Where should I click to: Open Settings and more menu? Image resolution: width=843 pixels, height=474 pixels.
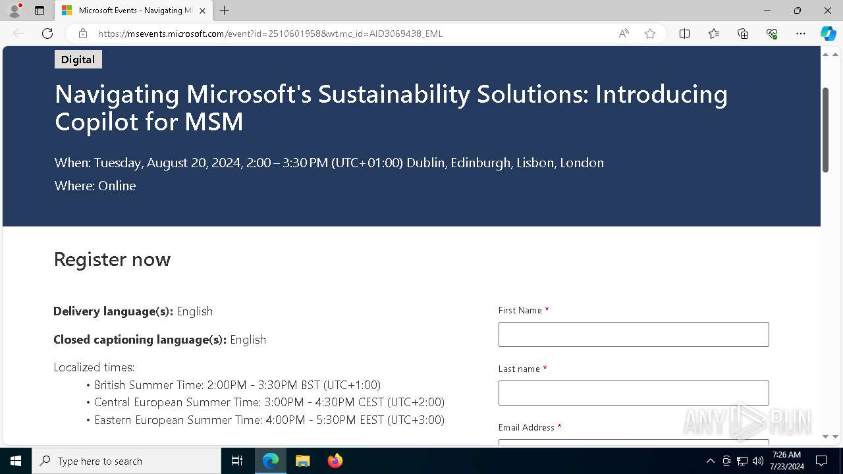click(801, 34)
